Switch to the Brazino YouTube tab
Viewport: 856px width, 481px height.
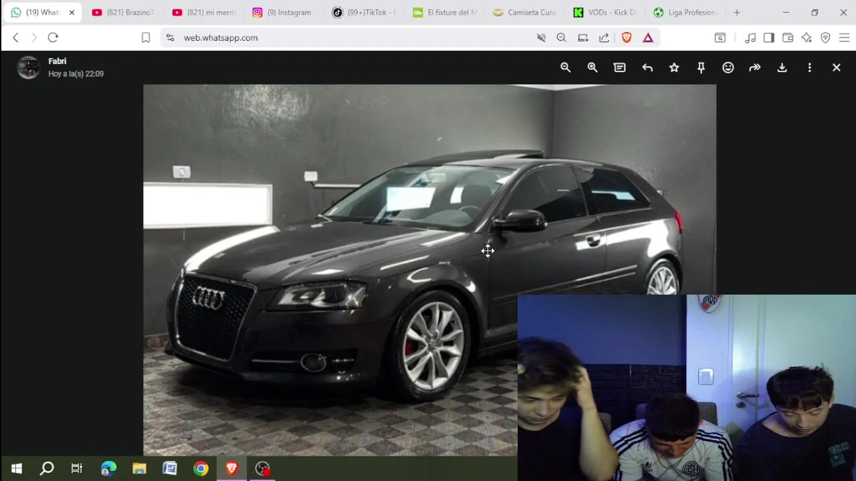tap(123, 12)
